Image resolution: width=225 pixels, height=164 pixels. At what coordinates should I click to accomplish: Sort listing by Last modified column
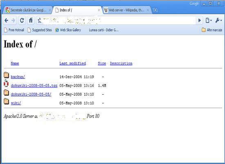(72, 63)
